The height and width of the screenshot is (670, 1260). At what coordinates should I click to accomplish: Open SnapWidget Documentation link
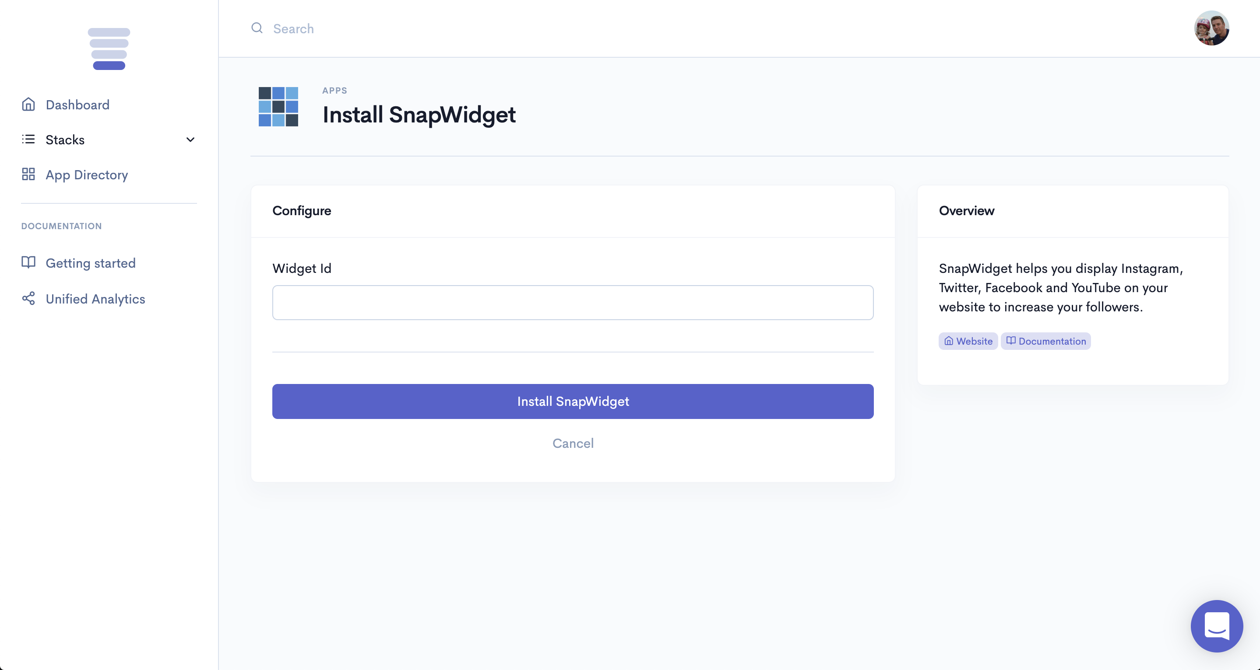pos(1046,341)
